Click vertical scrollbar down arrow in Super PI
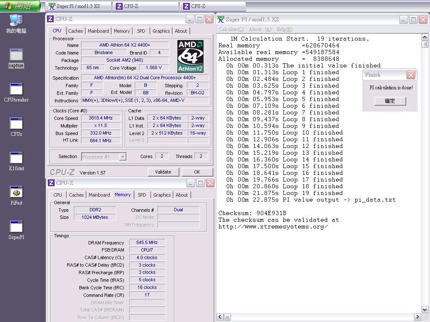The image size is (430, 322). [425, 310]
